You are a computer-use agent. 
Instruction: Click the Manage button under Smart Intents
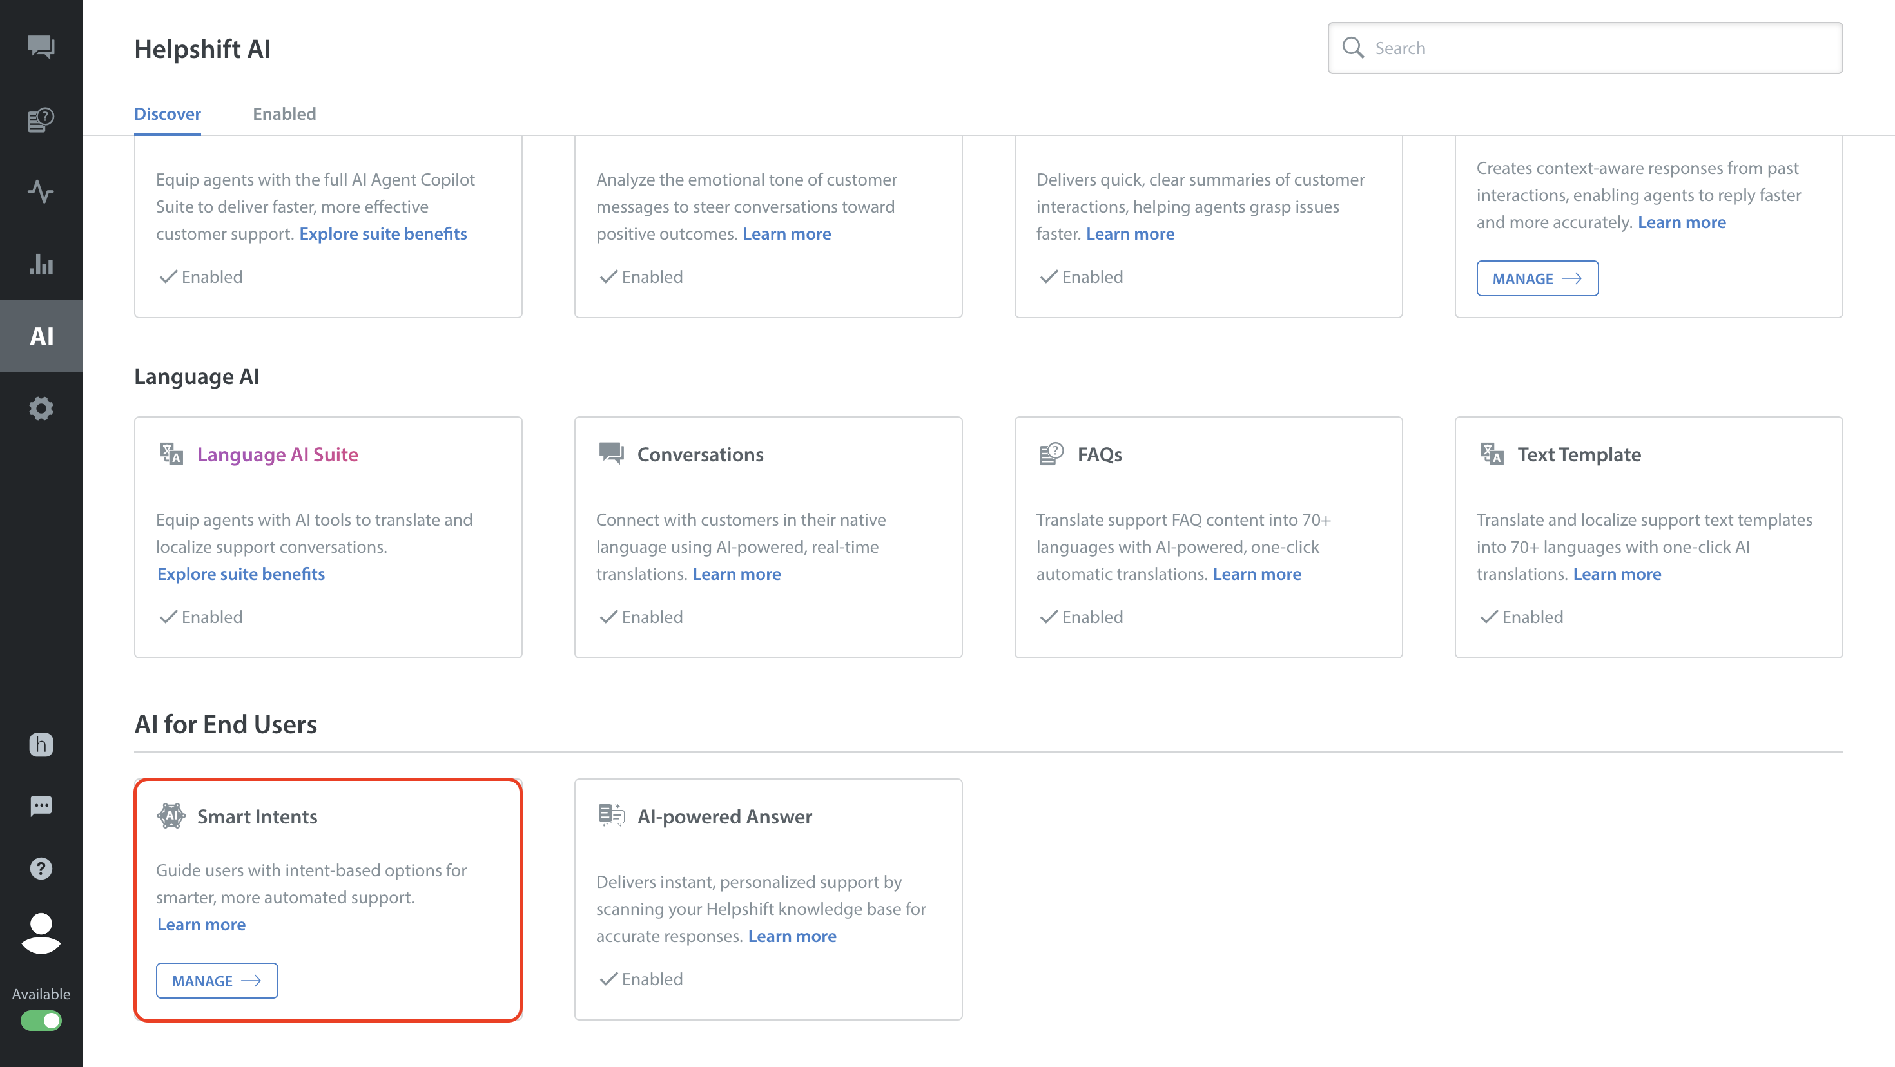(217, 980)
